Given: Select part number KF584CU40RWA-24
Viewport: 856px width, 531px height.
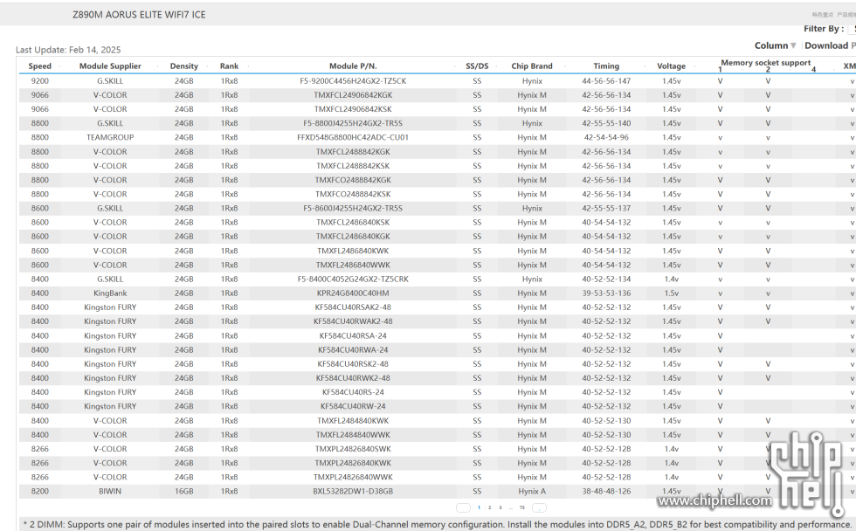Looking at the screenshot, I should pyautogui.click(x=353, y=350).
